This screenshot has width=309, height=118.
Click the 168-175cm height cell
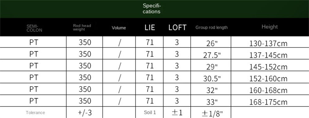point(268,102)
